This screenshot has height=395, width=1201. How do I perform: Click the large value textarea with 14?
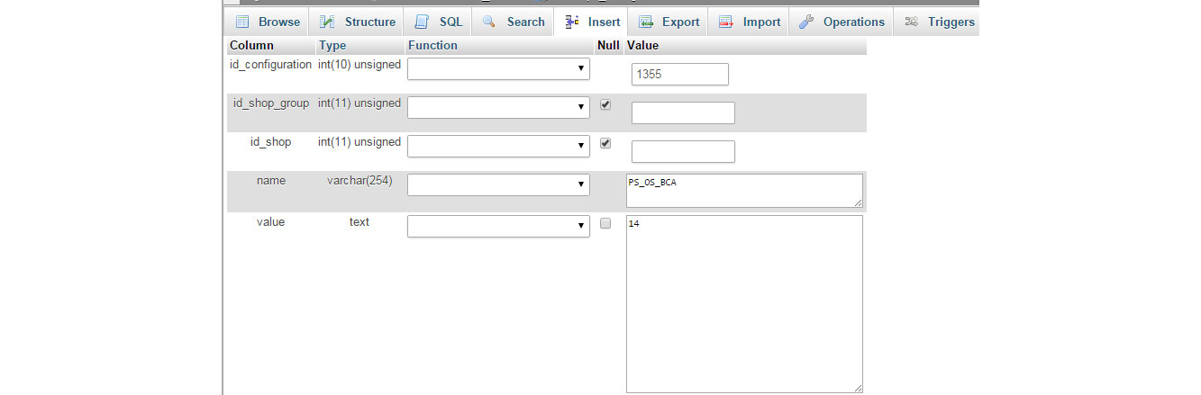pyautogui.click(x=743, y=303)
